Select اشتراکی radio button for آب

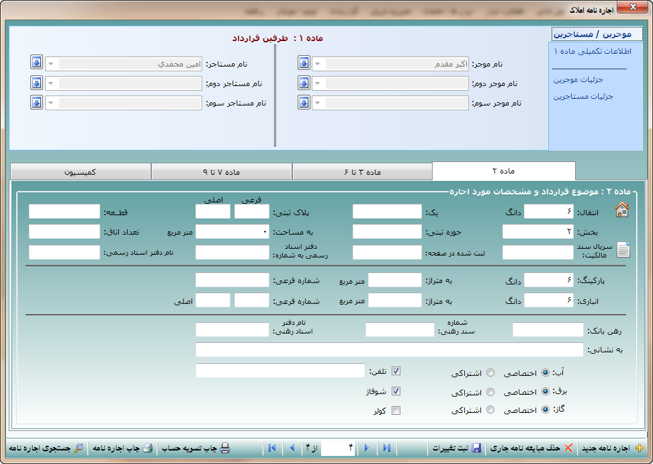490,373
